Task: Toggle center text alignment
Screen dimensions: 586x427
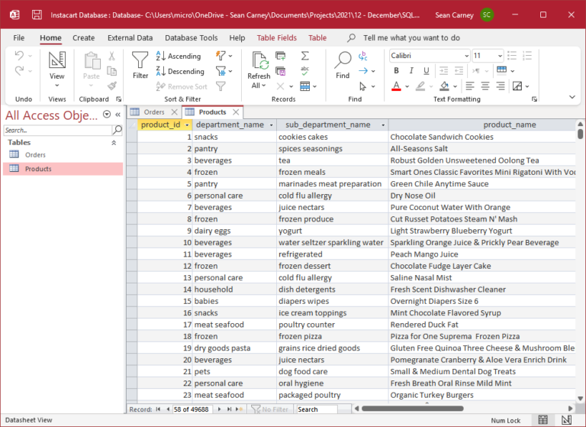Action: [485, 86]
